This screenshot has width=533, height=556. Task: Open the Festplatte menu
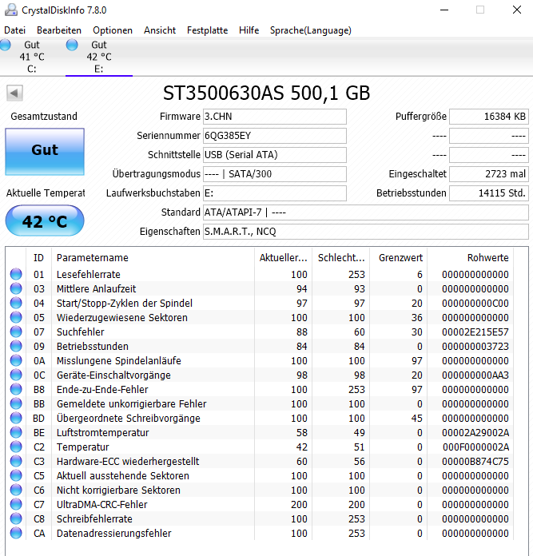click(x=207, y=30)
